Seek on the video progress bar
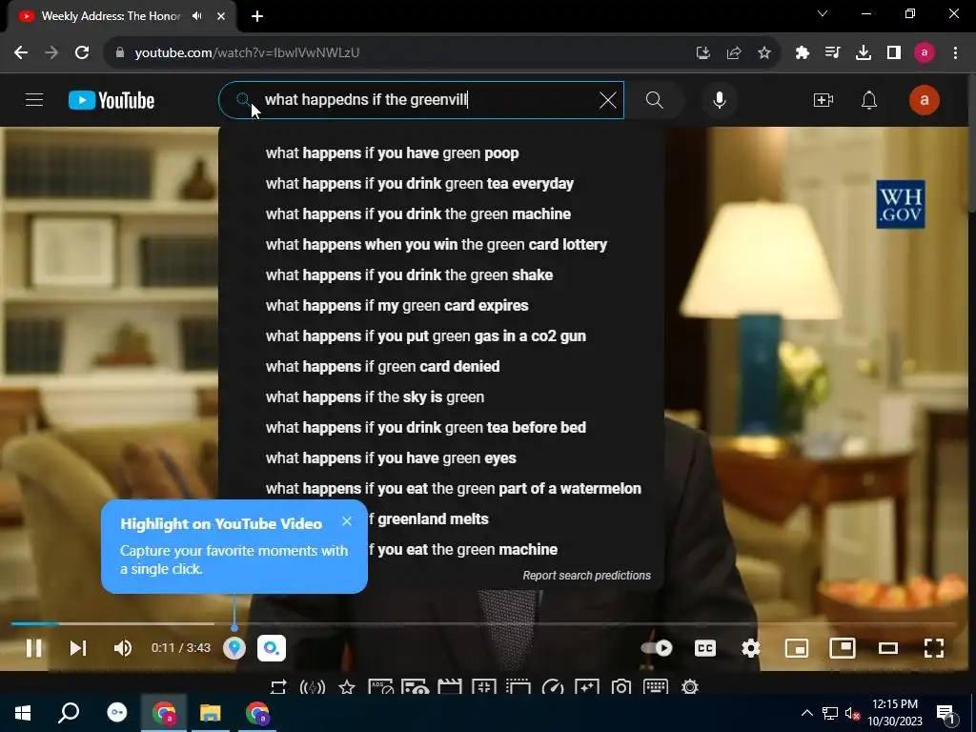Viewport: 976px width, 732px height. click(x=483, y=623)
